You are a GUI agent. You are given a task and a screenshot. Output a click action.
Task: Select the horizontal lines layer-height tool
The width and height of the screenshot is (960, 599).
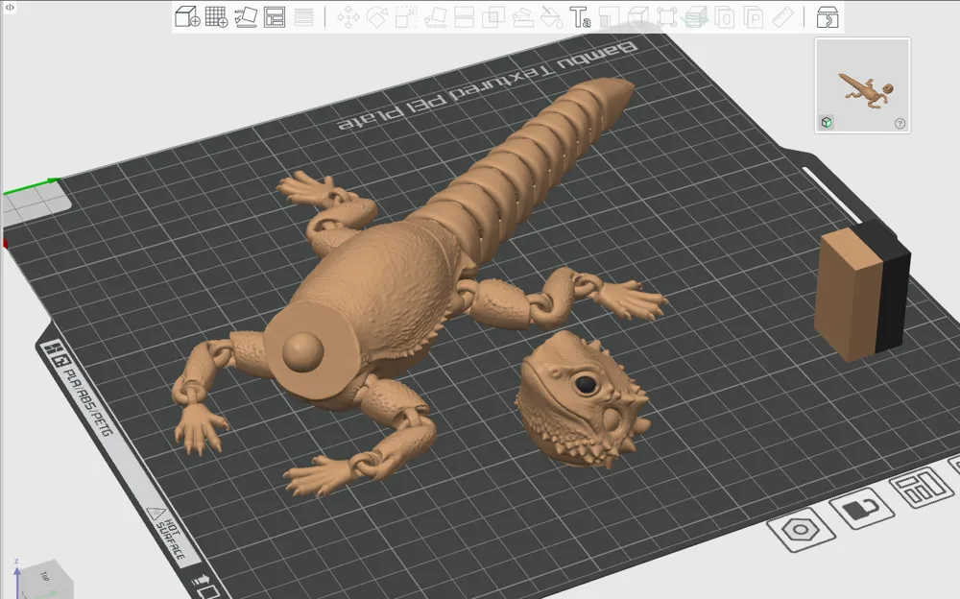pos(303,17)
